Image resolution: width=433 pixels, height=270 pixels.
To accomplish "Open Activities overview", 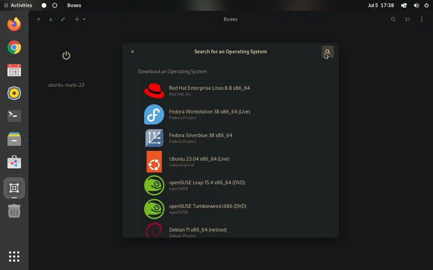I will point(18,5).
